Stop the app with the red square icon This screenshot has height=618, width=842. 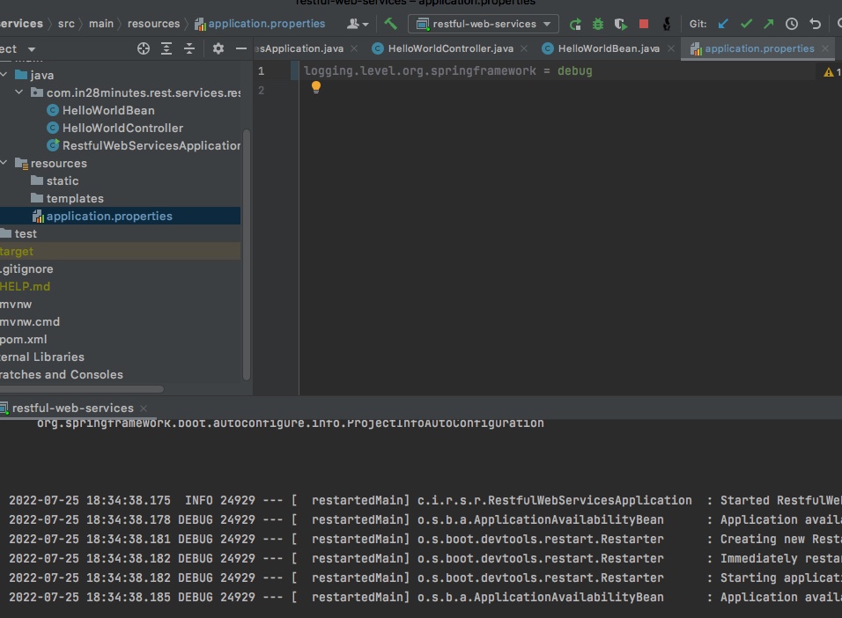644,24
